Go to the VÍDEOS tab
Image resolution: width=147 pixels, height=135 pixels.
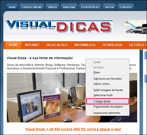click(52, 7)
